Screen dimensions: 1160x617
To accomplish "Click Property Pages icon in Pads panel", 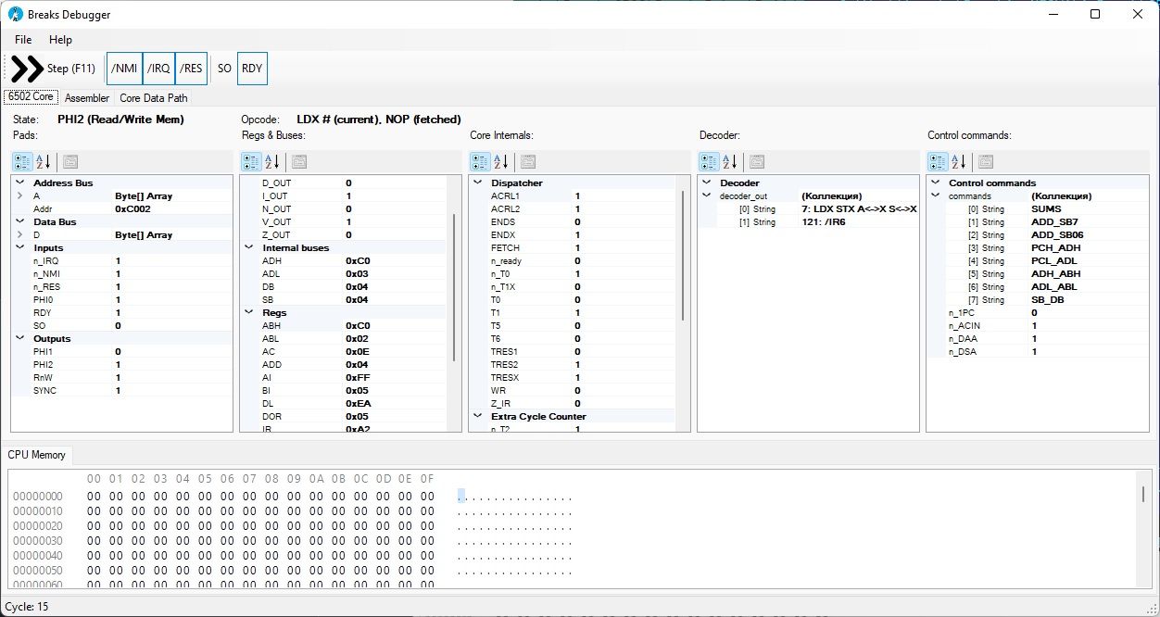I will (x=70, y=162).
